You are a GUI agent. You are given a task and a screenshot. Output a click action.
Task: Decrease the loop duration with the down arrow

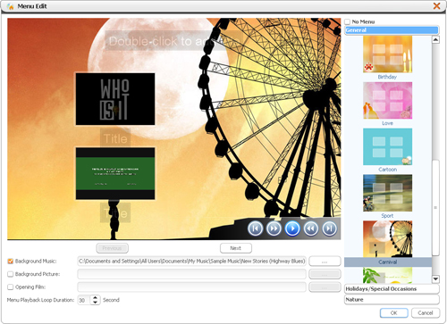95,303
